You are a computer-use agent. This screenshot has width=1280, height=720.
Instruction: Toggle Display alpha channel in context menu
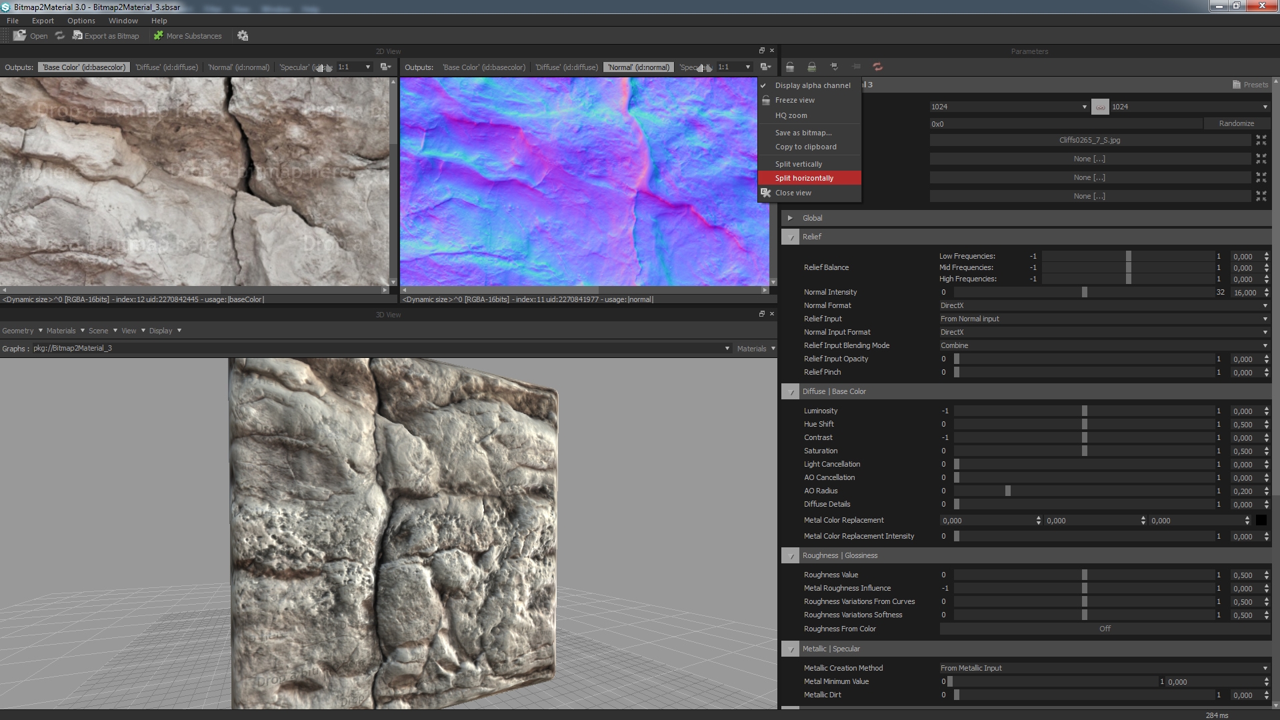812,85
